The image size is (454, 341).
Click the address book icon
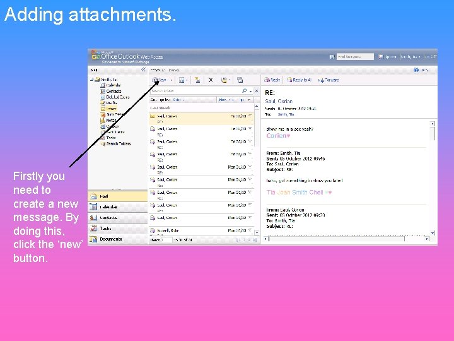click(x=332, y=57)
